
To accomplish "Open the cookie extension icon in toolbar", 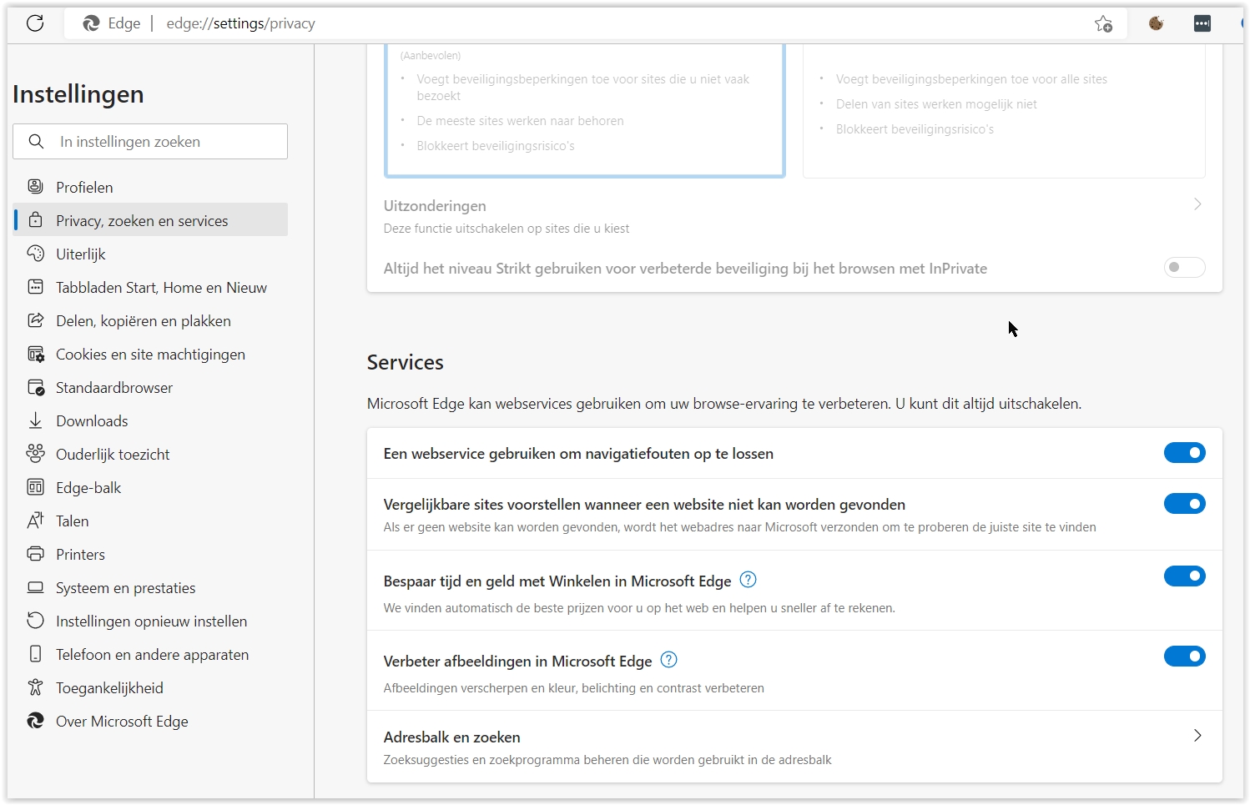I will click(x=1156, y=23).
